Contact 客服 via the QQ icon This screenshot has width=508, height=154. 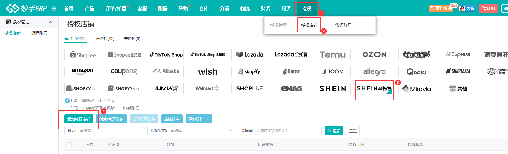(x=467, y=8)
